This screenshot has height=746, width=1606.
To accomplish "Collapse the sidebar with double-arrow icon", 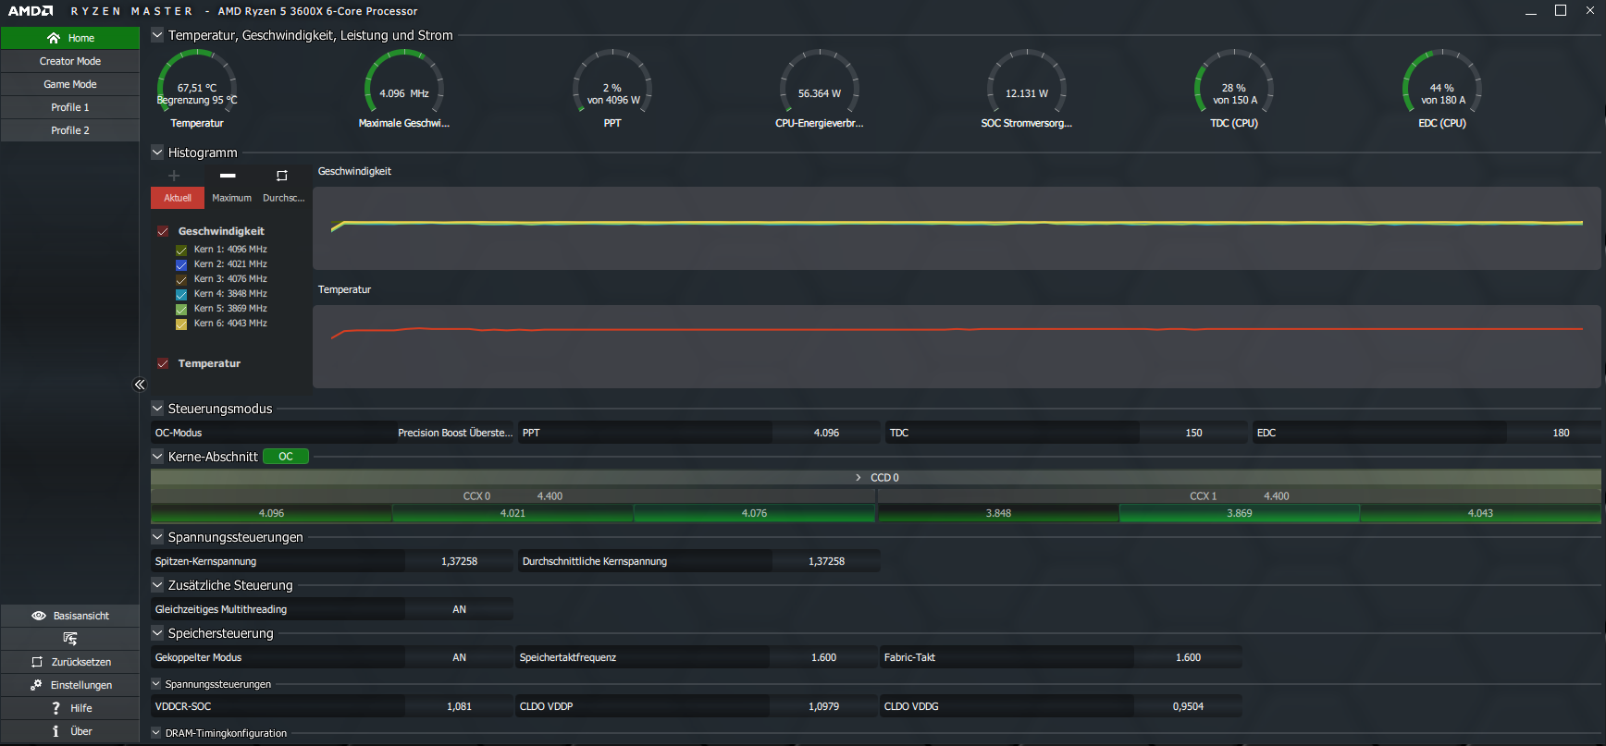I will [140, 385].
